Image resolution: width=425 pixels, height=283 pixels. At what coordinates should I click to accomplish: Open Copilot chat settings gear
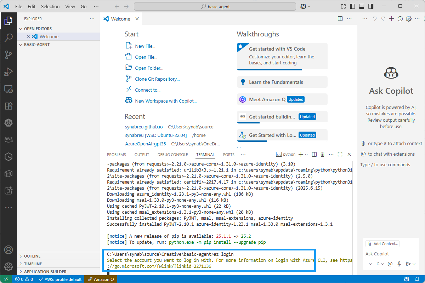pyautogui.click(x=408, y=19)
